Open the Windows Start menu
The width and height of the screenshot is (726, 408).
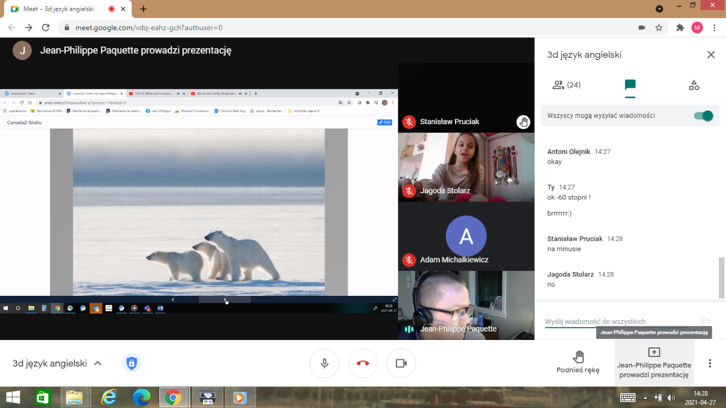12,397
